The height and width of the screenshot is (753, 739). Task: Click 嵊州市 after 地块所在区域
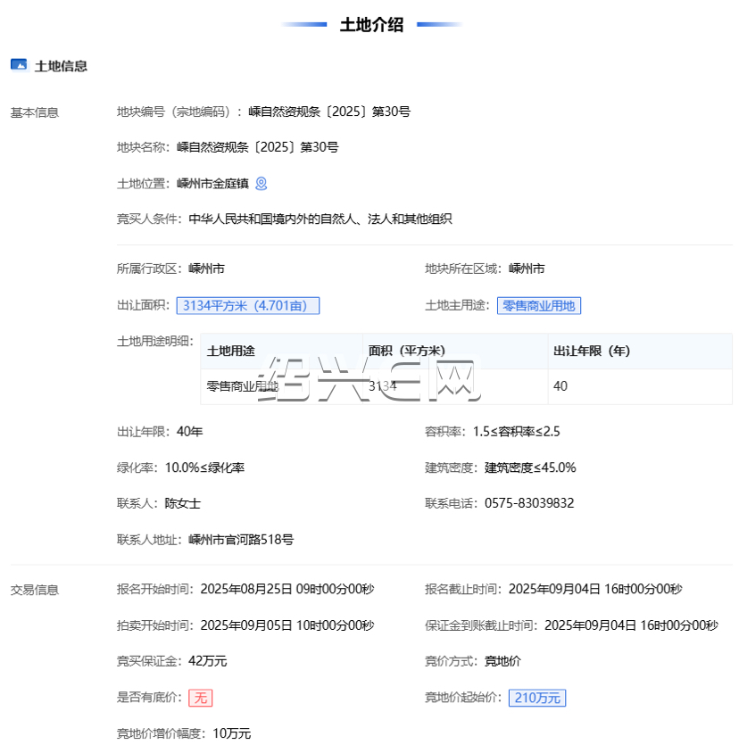pyautogui.click(x=527, y=269)
